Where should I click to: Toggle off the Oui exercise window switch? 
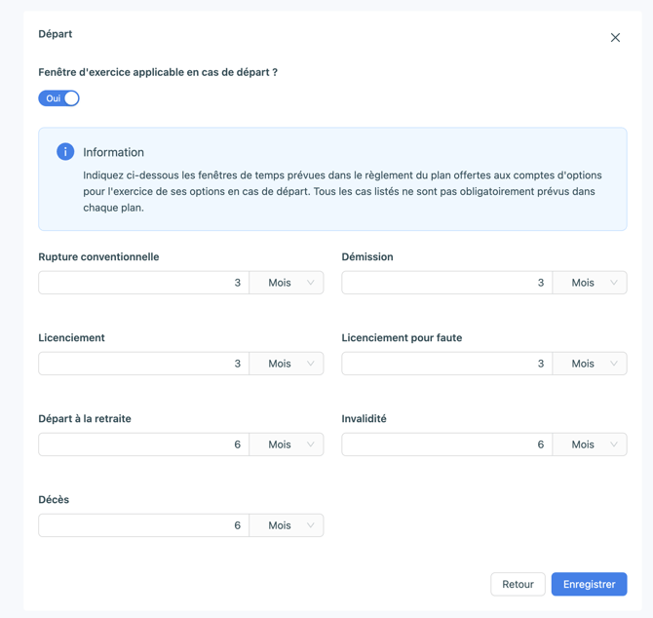[58, 98]
